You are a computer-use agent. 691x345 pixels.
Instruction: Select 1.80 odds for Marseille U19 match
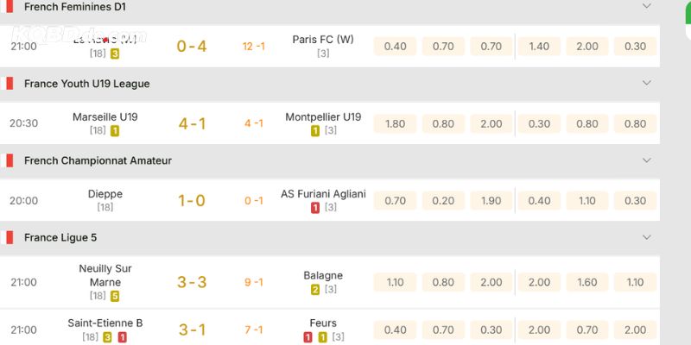pos(395,123)
